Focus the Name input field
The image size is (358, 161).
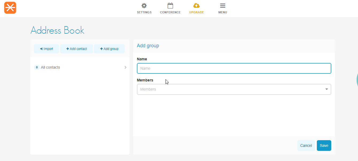(234, 68)
